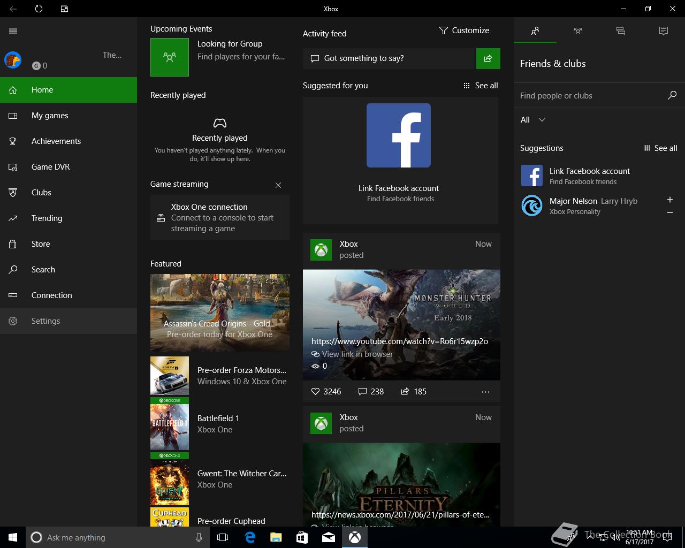
Task: Close the Game streaming section
Action: pos(278,185)
